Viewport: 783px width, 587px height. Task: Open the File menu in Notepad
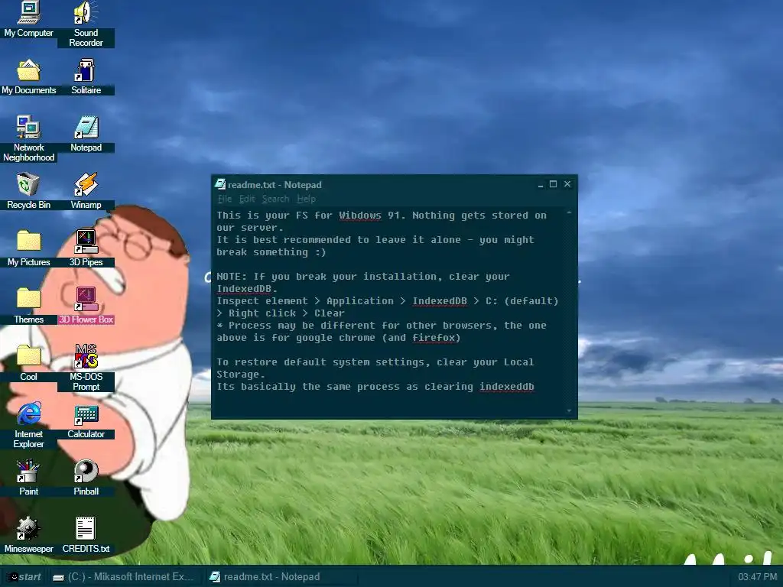[224, 199]
